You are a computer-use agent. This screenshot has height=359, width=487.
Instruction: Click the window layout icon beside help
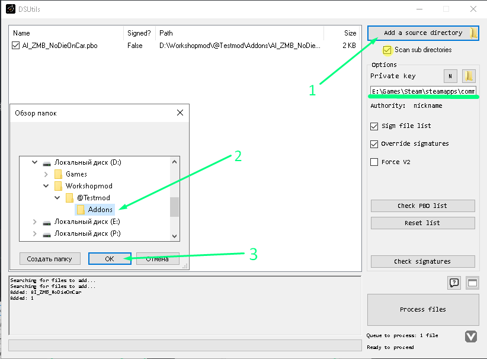472,283
